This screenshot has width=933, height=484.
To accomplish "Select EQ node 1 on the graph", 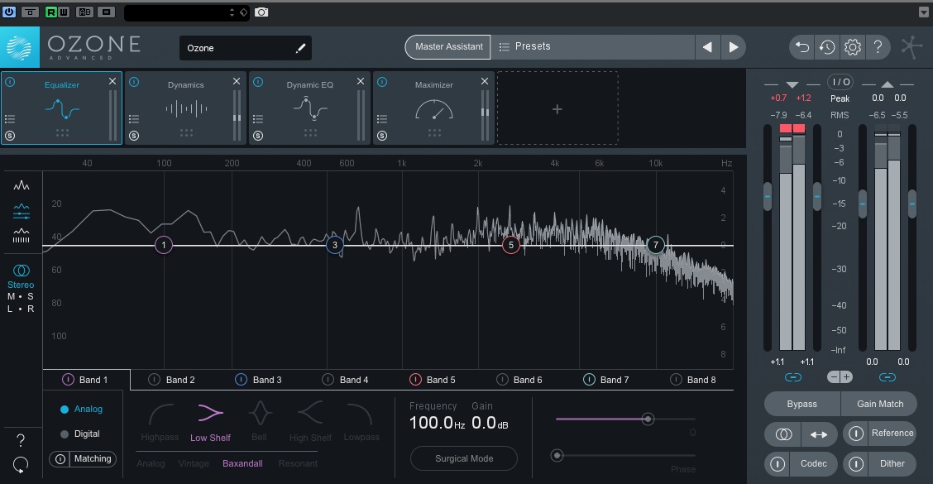I will pyautogui.click(x=164, y=245).
